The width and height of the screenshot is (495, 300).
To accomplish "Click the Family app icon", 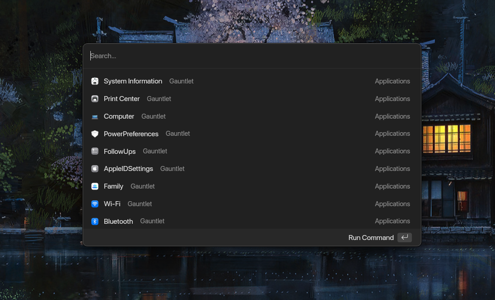I will click(95, 186).
